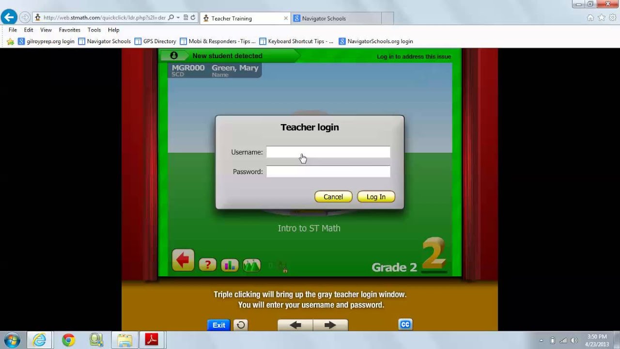
Task: Open Internet Explorer from taskbar
Action: [x=39, y=340]
